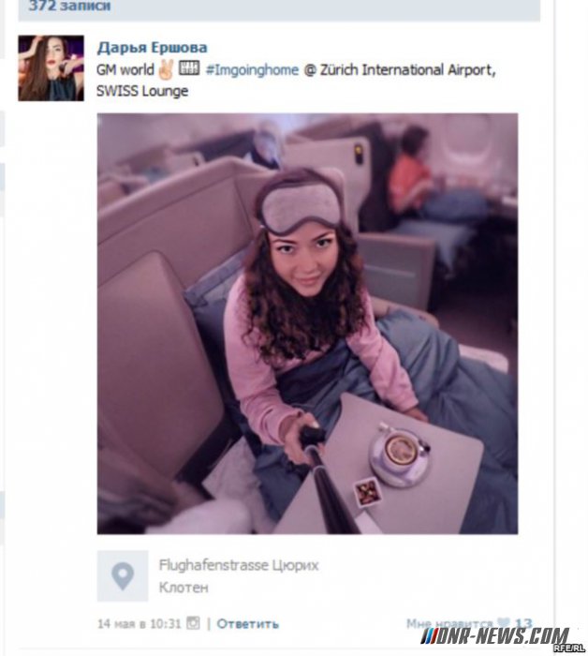
Task: Click the Instagram camera source icon
Action: coord(193,623)
